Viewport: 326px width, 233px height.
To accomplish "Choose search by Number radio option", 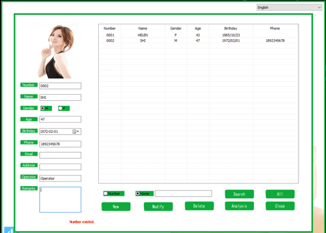I will point(106,193).
